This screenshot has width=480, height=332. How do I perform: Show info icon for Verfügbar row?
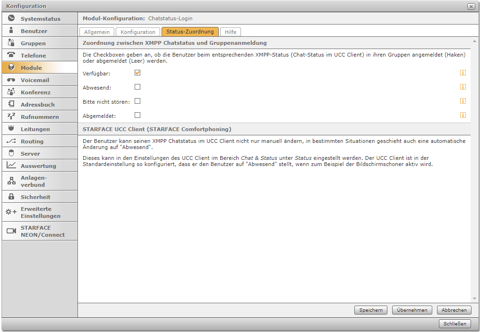tap(463, 73)
